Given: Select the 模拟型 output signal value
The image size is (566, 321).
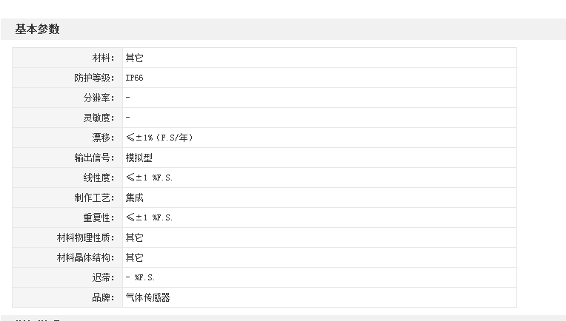Looking at the screenshot, I should (x=139, y=158).
